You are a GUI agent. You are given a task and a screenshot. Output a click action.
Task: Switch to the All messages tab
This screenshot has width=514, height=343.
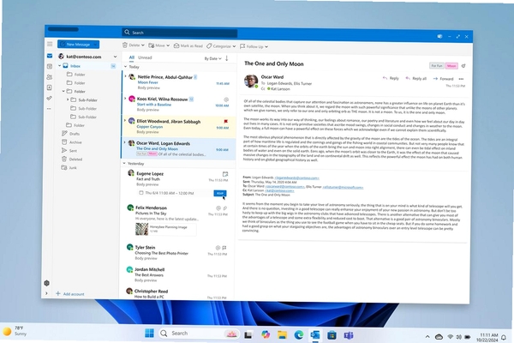point(131,57)
